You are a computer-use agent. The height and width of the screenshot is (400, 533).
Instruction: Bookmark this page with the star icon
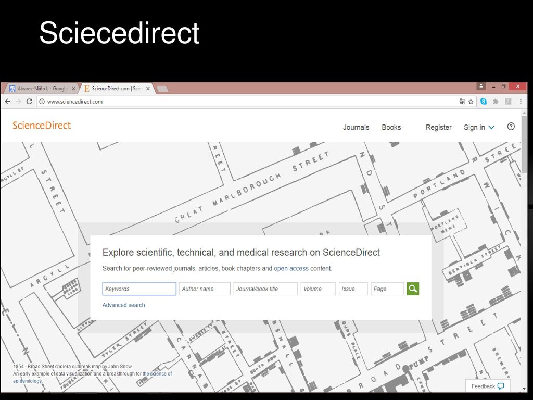pos(471,102)
